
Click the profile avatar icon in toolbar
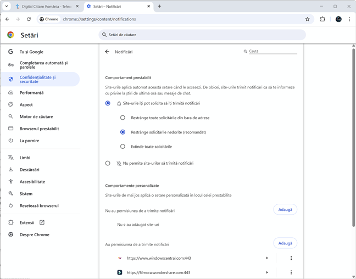coord(338,19)
